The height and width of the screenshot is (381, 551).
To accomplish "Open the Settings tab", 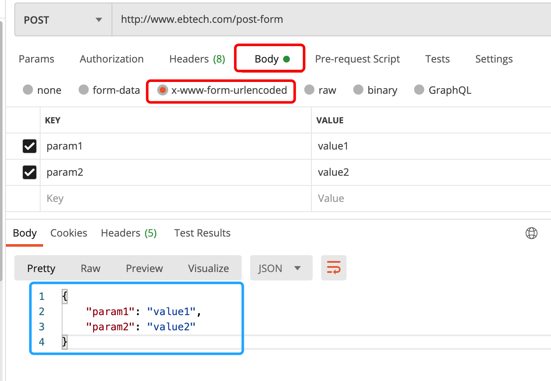I will 494,59.
